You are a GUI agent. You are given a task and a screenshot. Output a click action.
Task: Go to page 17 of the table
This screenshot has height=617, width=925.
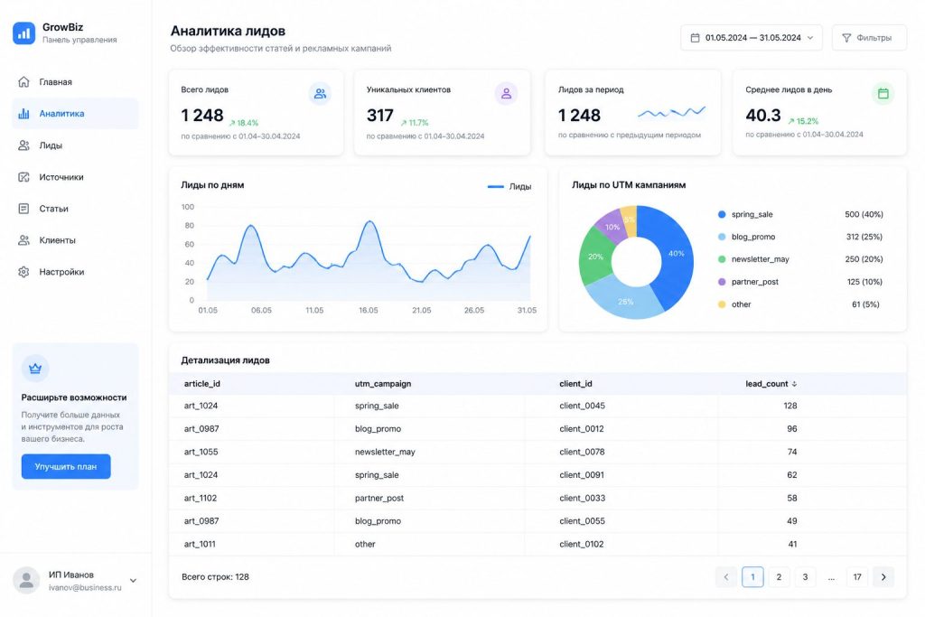tap(857, 577)
